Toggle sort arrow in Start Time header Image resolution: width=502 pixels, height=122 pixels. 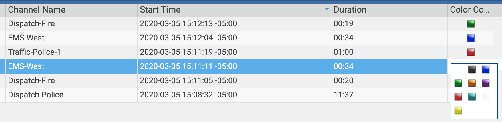(x=327, y=9)
